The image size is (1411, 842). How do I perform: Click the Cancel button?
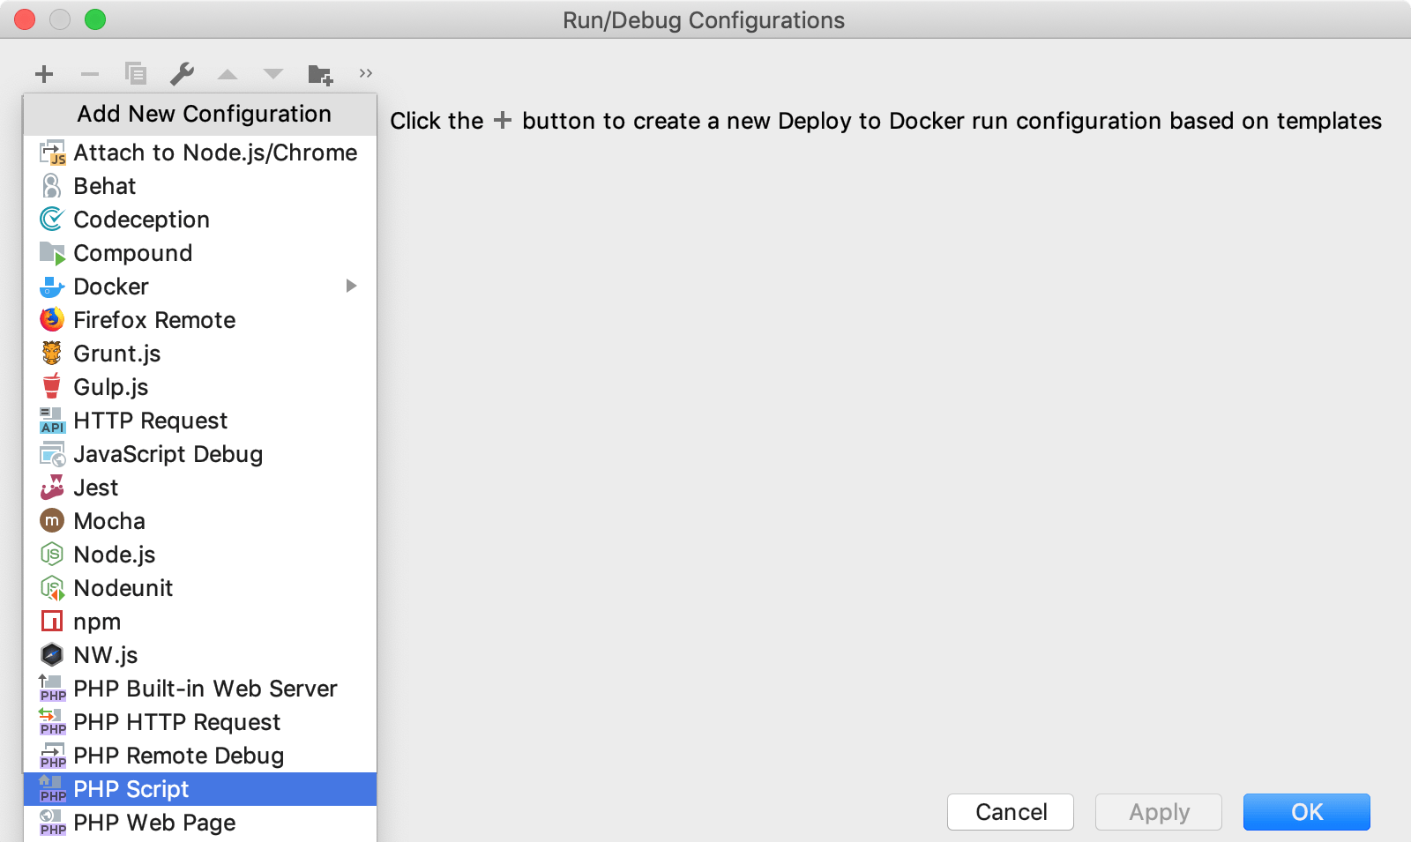tap(1010, 812)
